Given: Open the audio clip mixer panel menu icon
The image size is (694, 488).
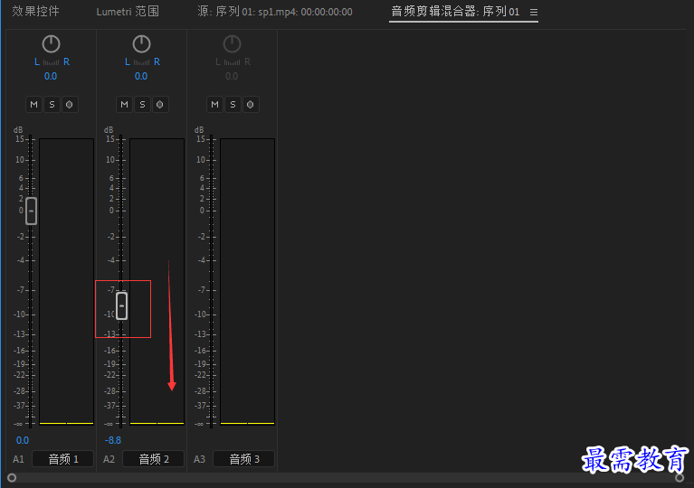Looking at the screenshot, I should pos(534,13).
